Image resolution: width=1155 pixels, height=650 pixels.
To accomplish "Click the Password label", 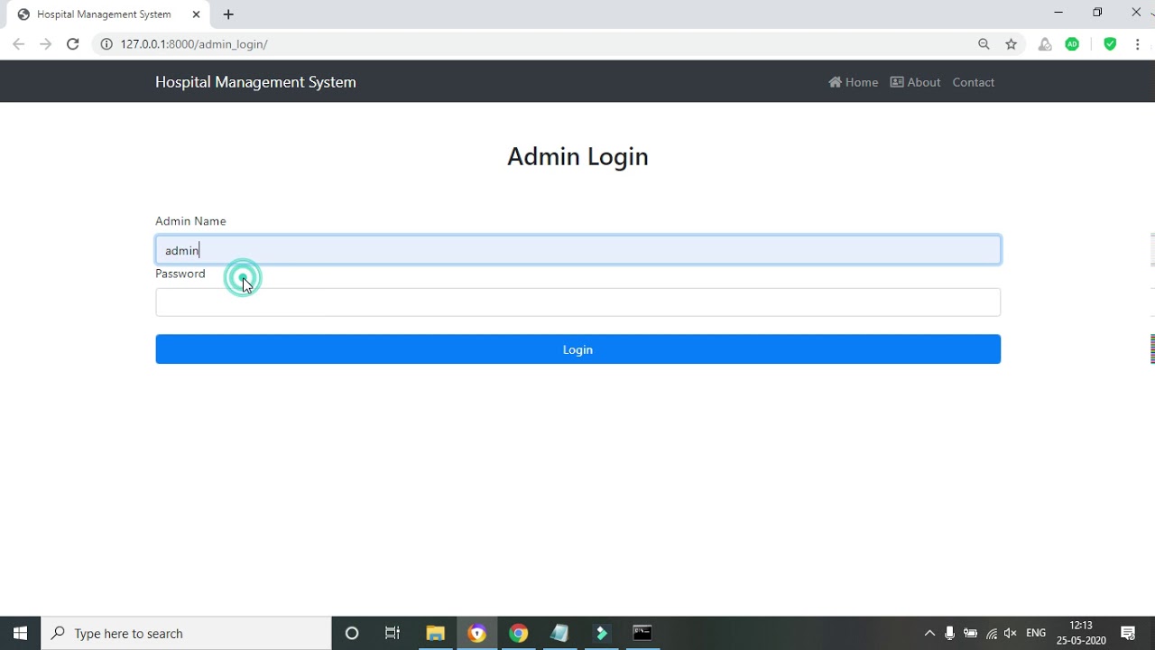I will 180,274.
